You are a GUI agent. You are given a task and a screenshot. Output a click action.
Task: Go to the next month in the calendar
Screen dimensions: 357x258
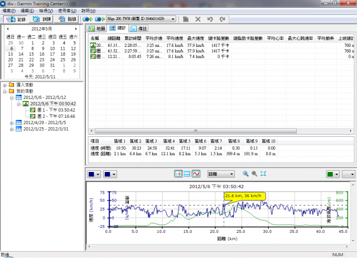coord(76,29)
